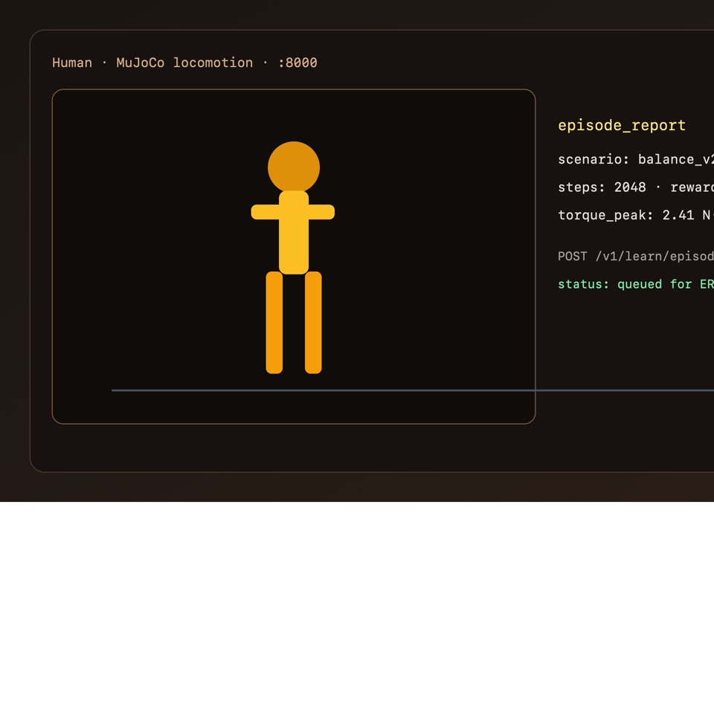Image resolution: width=714 pixels, height=714 pixels.
Task: Click the 'steps: 2048' text
Action: (602, 187)
